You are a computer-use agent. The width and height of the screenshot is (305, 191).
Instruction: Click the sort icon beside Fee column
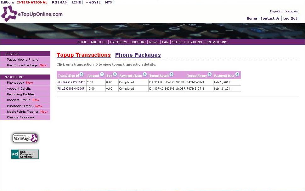tap(115, 74)
